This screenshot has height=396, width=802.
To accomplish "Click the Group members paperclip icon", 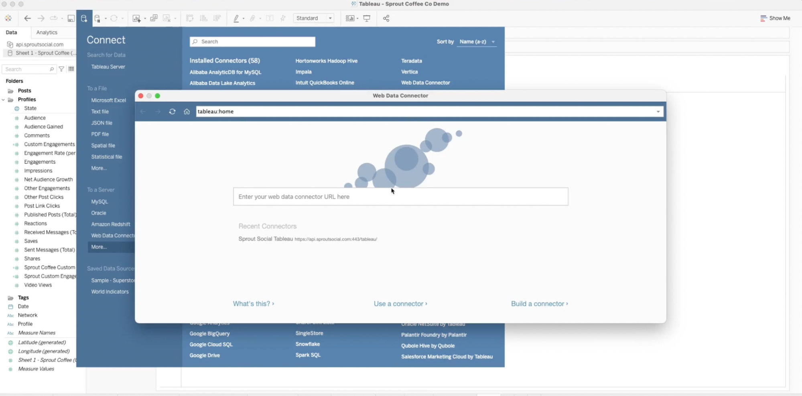I will tap(253, 18).
